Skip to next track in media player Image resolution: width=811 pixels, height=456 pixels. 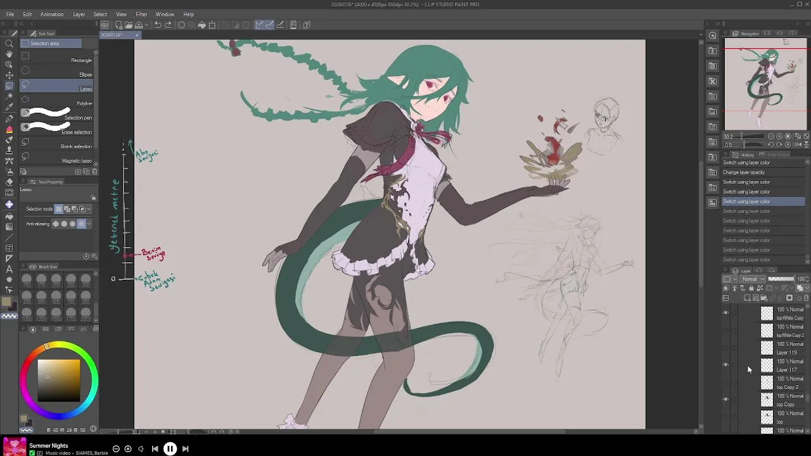tap(186, 449)
